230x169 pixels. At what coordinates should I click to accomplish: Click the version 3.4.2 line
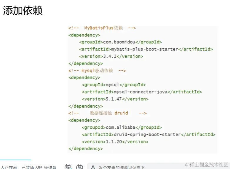pos(111,56)
